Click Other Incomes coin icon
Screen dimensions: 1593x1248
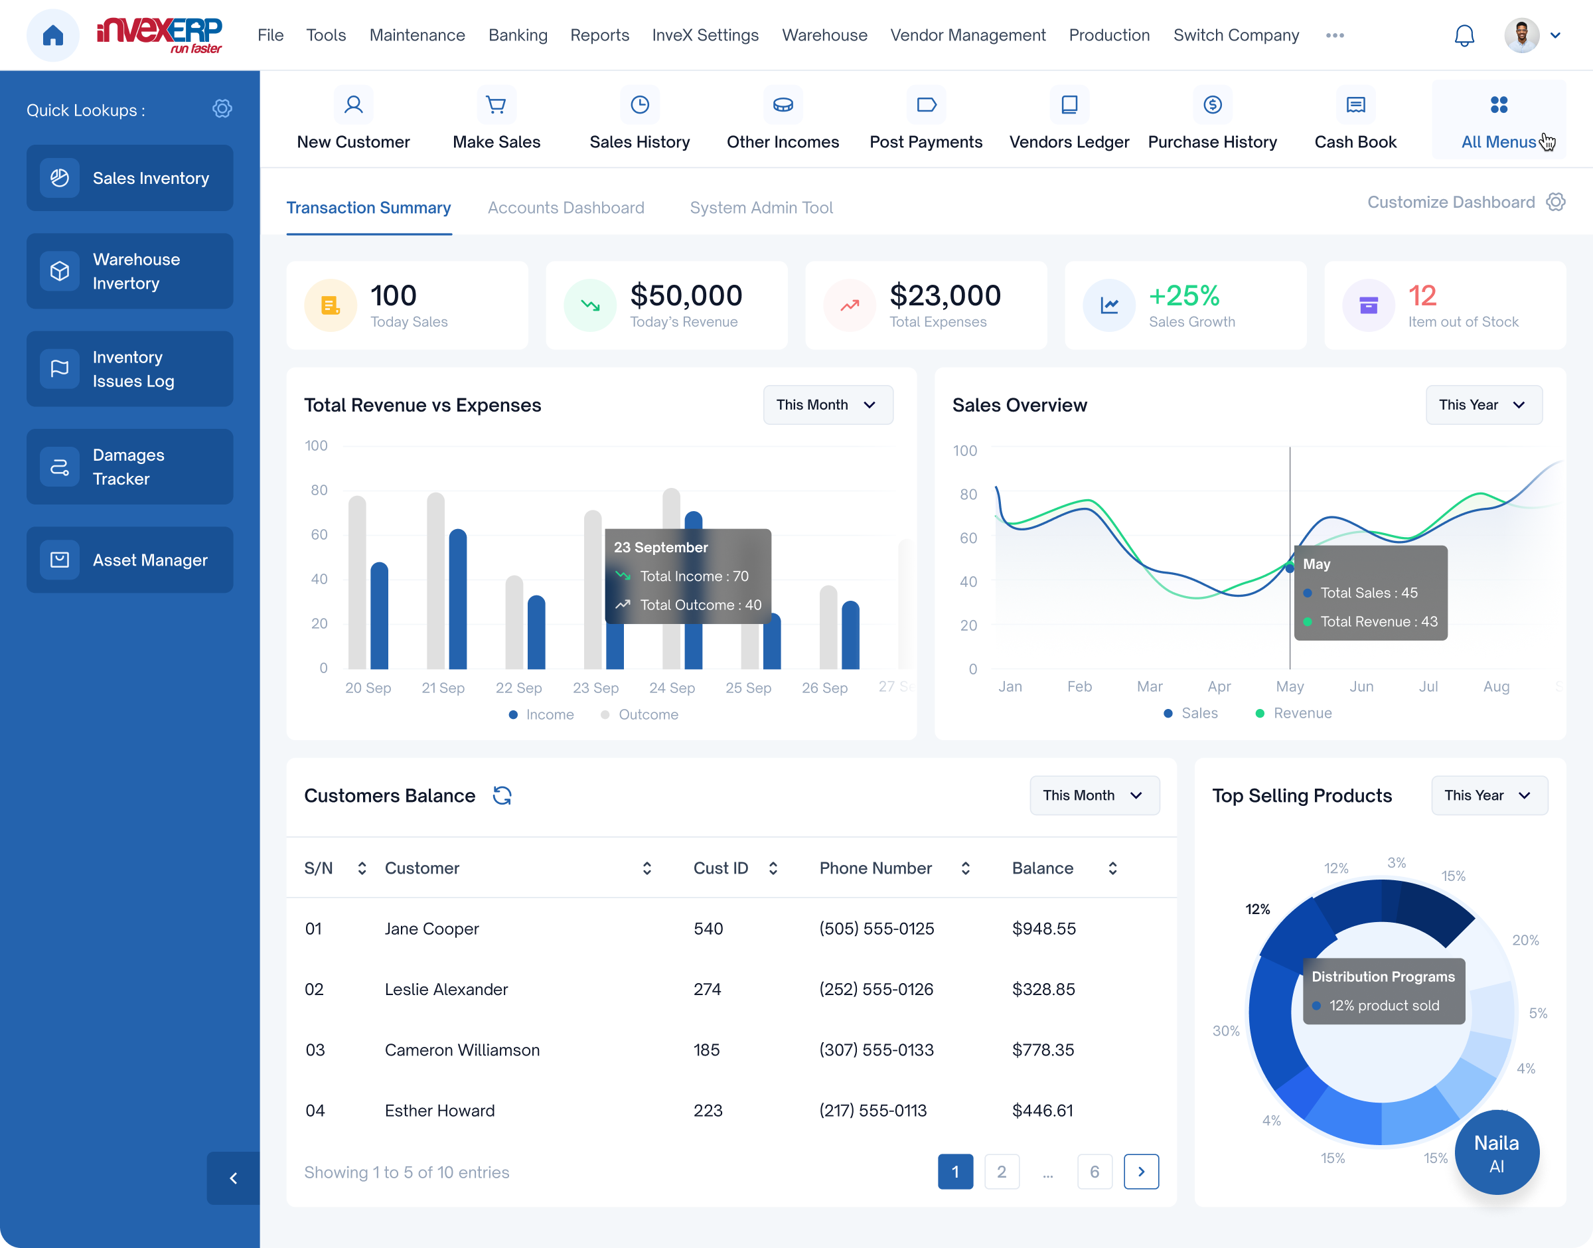[783, 106]
